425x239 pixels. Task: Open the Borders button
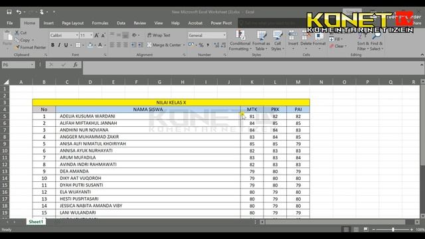tap(78, 45)
